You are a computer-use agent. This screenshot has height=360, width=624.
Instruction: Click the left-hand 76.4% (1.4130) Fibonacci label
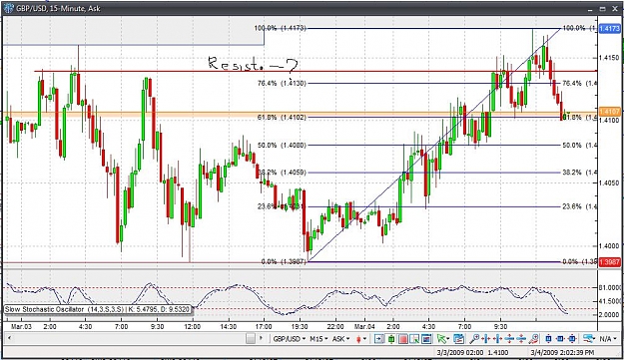coord(282,83)
